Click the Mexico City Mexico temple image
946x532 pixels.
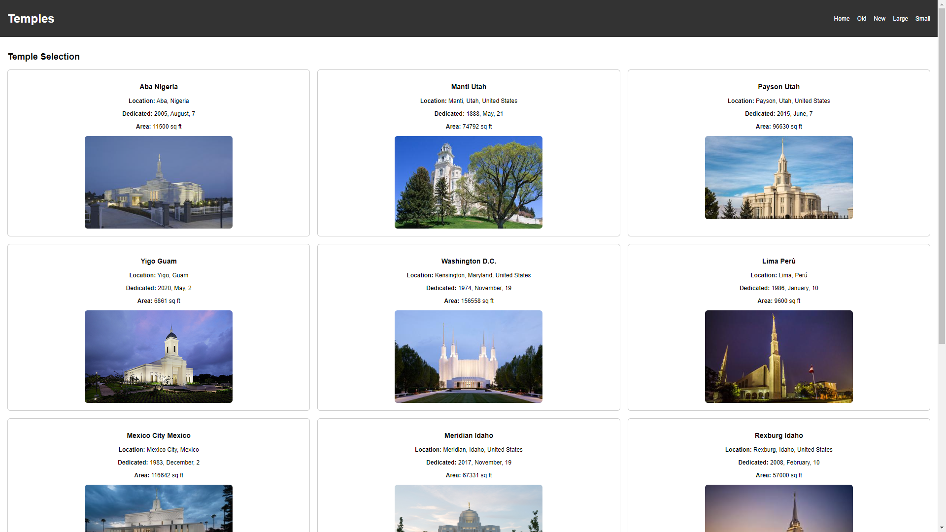click(x=158, y=508)
